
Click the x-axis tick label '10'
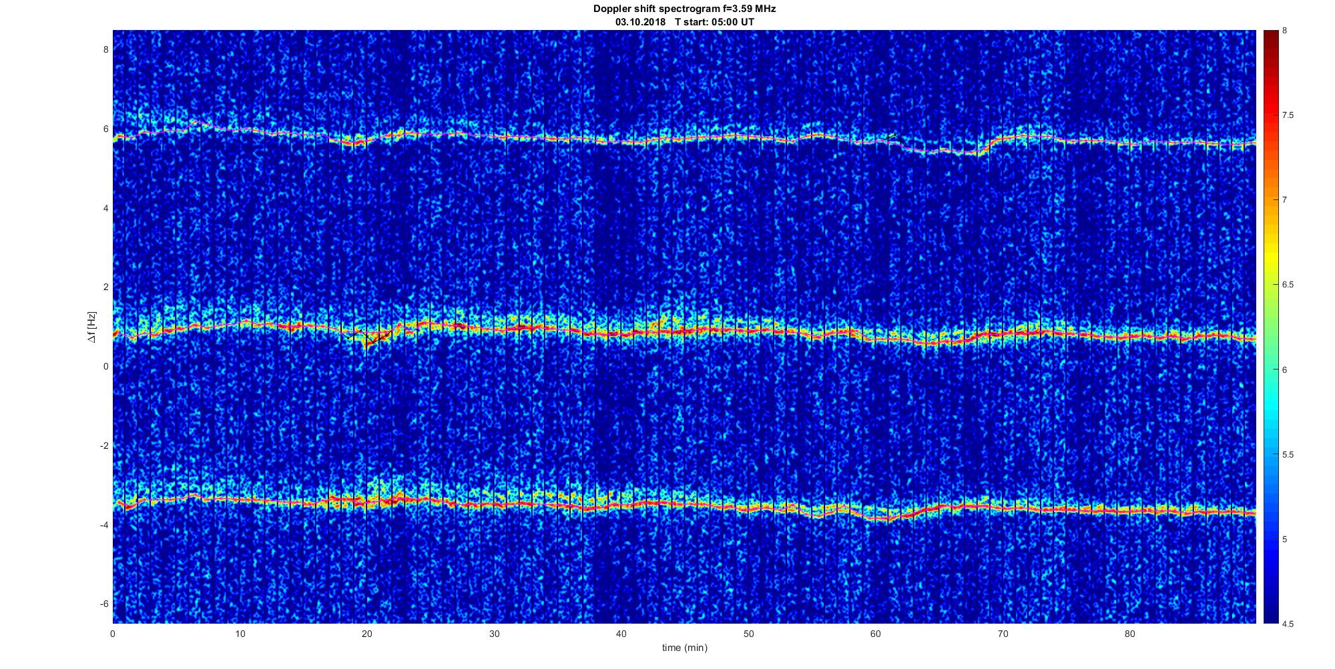pos(240,634)
